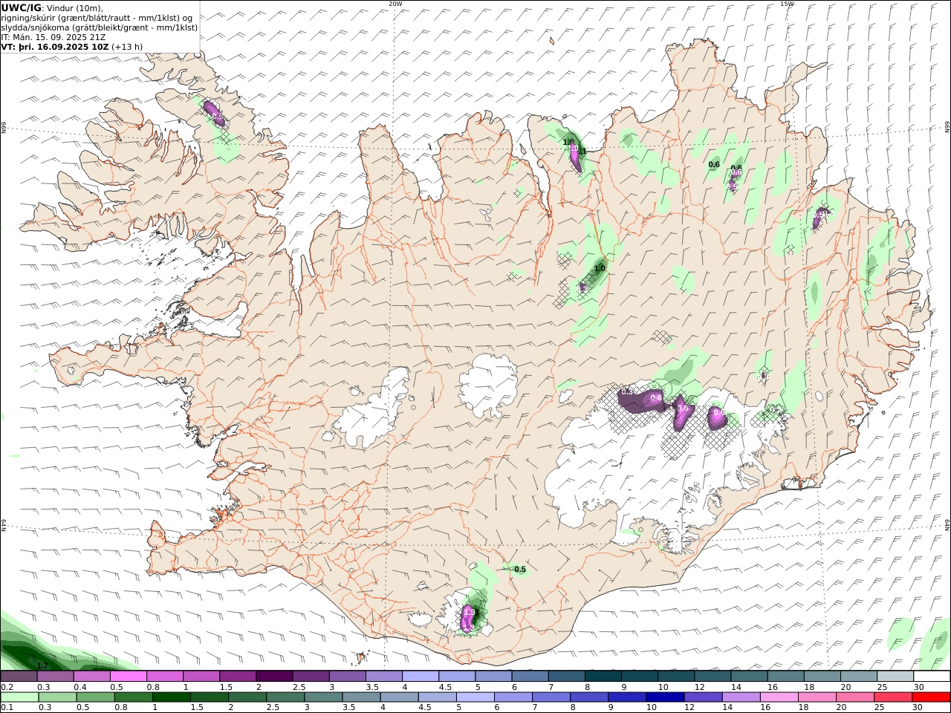Click the white Hofsjökull glacier area at map centre
Viewport: 951px width, 713px height.
point(489,386)
